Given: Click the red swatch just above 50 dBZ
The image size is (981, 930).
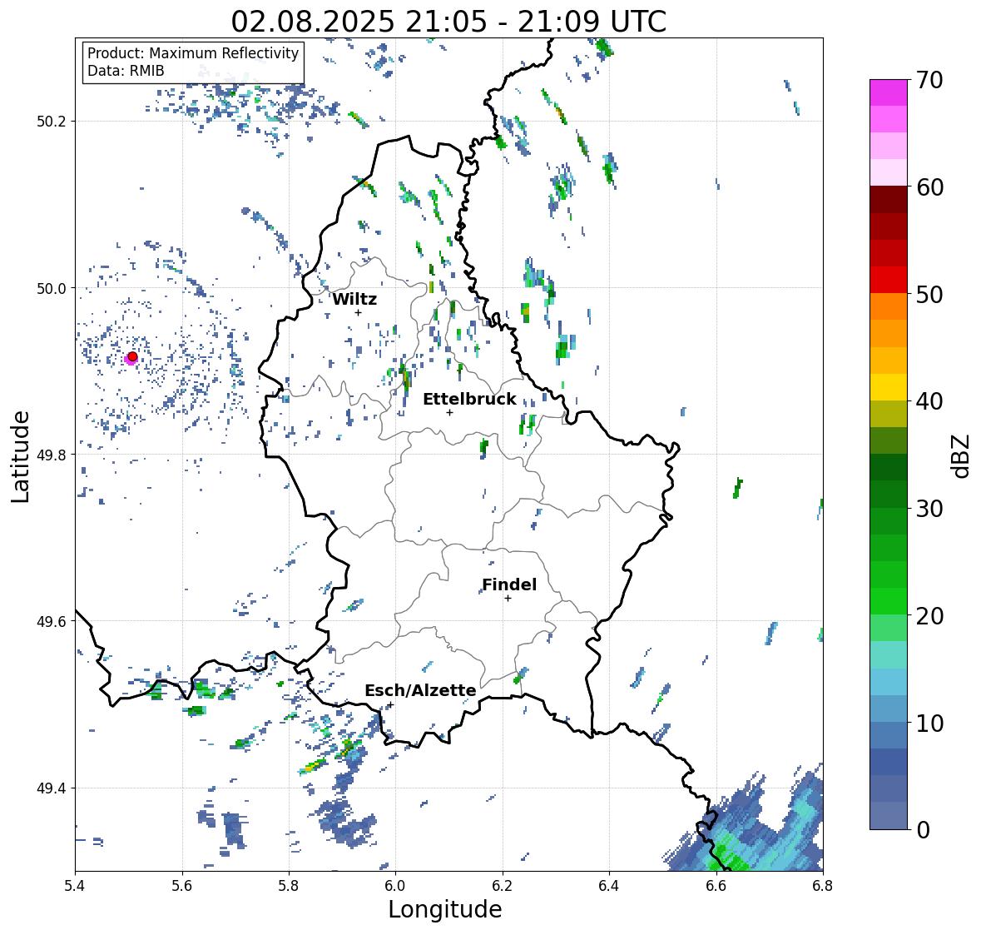Looking at the screenshot, I should tap(889, 280).
